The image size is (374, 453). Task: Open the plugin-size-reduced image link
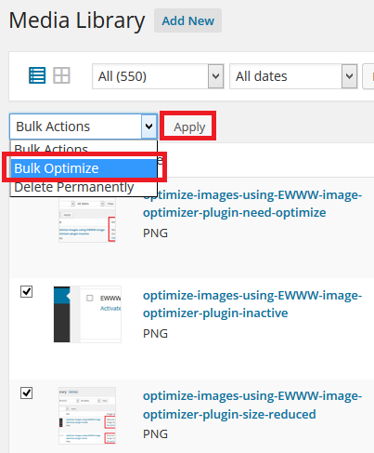click(252, 405)
